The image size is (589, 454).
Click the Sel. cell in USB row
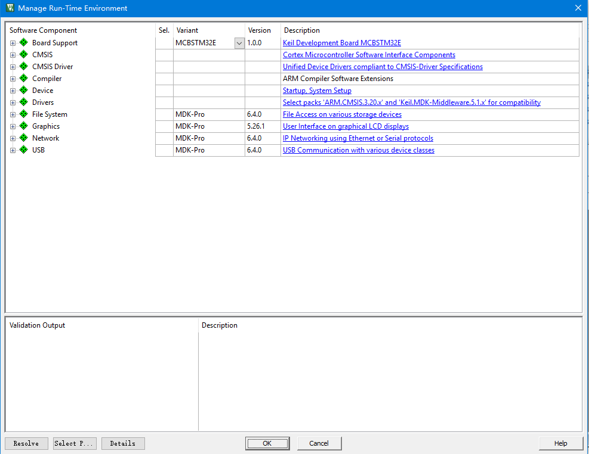tap(164, 150)
